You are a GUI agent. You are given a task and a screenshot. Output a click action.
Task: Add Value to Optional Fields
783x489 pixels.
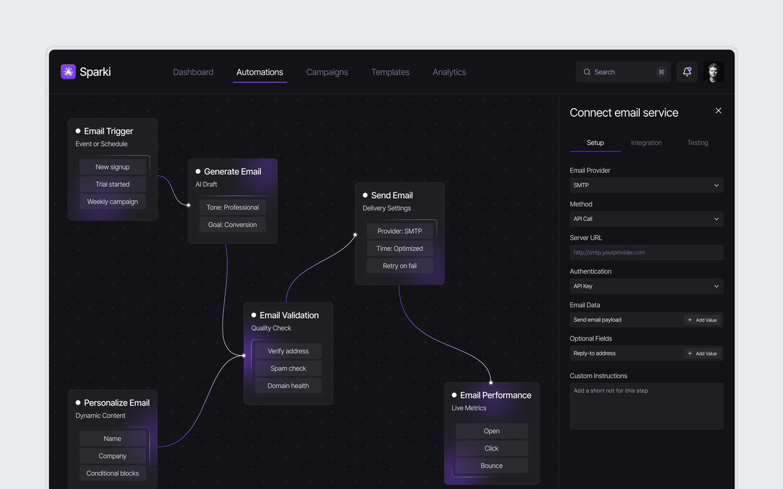click(x=702, y=353)
